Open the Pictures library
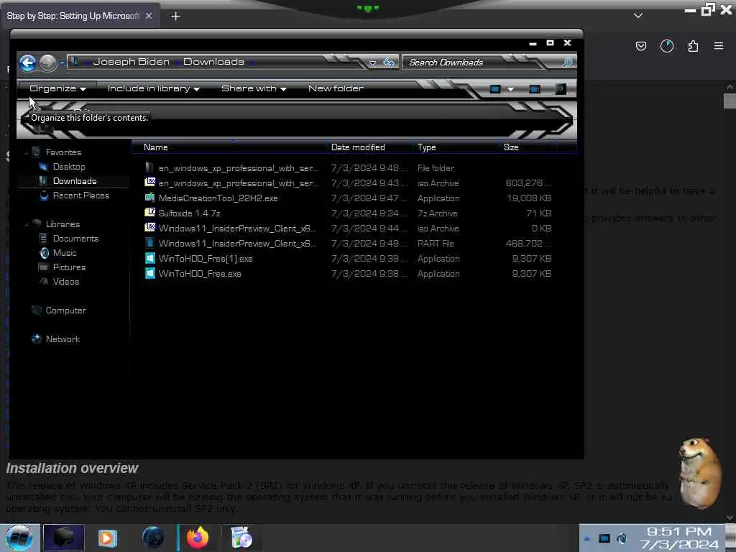Screen dimensions: 736x552 tap(69, 267)
